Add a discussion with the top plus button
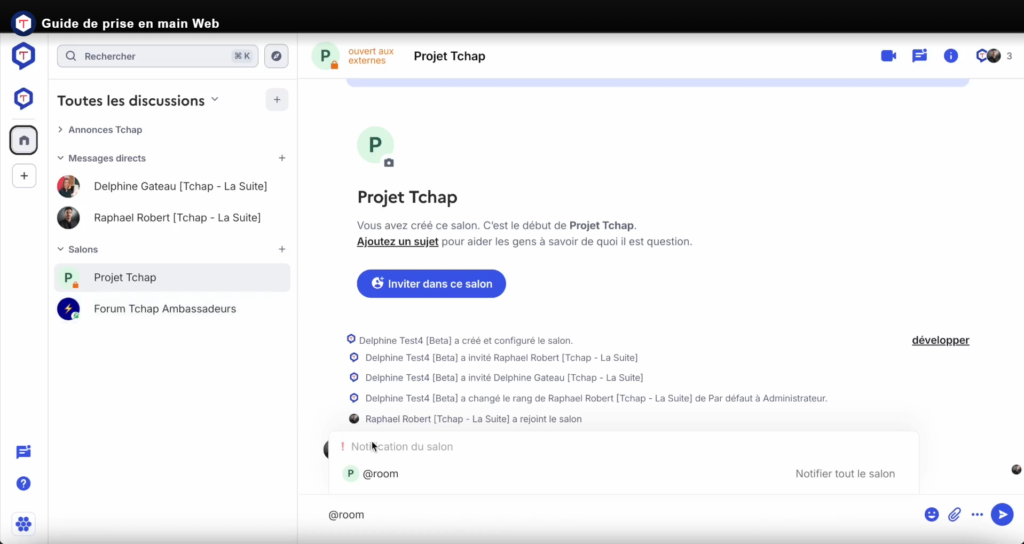This screenshot has height=544, width=1024. click(277, 100)
